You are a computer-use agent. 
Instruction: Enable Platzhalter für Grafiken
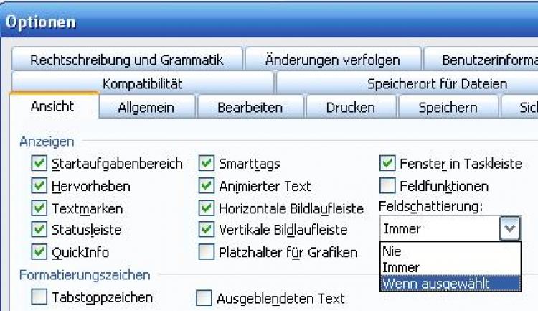point(207,252)
